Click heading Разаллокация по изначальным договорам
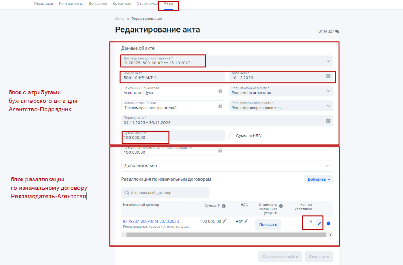 pos(166,179)
